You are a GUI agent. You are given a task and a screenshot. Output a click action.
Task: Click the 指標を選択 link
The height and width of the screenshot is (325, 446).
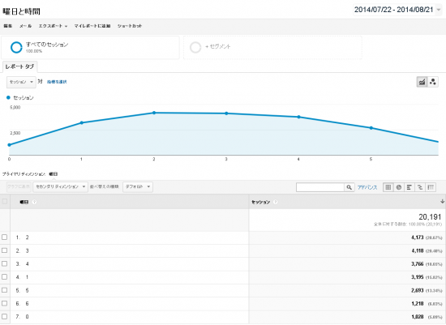[x=57, y=82]
